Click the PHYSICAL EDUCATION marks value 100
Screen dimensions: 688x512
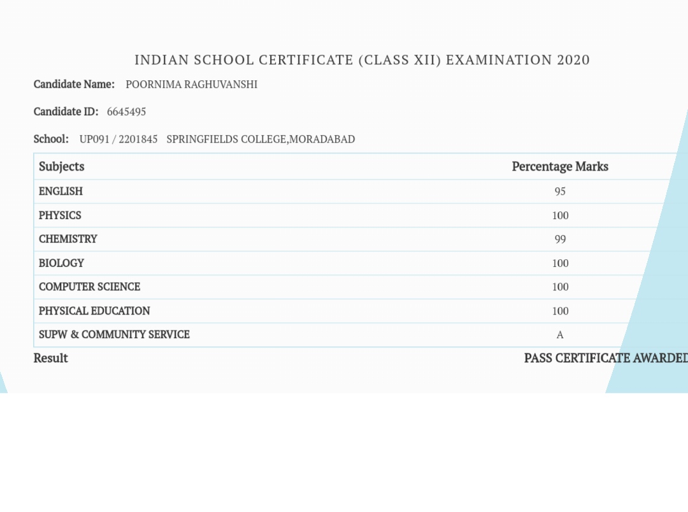coord(561,311)
